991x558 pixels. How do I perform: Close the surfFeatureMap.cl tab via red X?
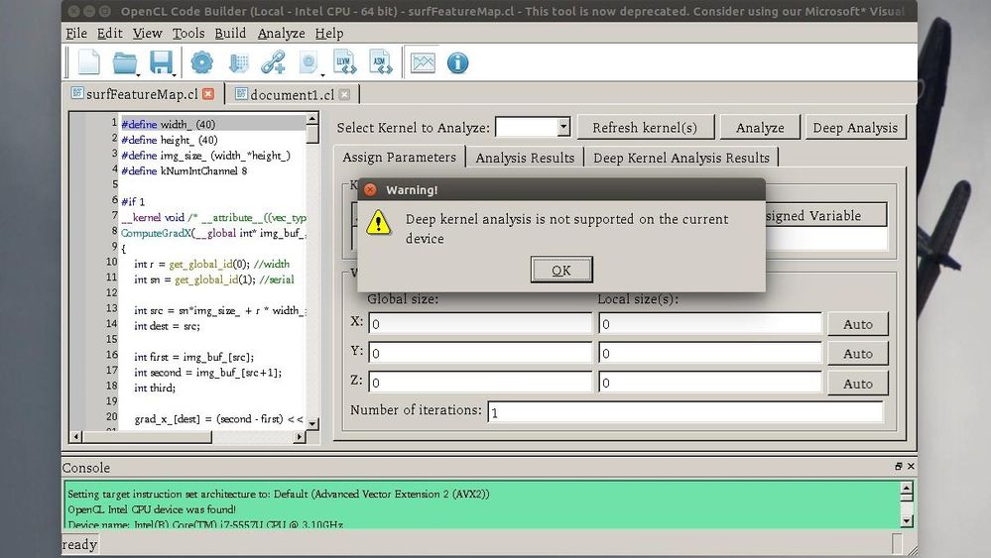pos(208,94)
